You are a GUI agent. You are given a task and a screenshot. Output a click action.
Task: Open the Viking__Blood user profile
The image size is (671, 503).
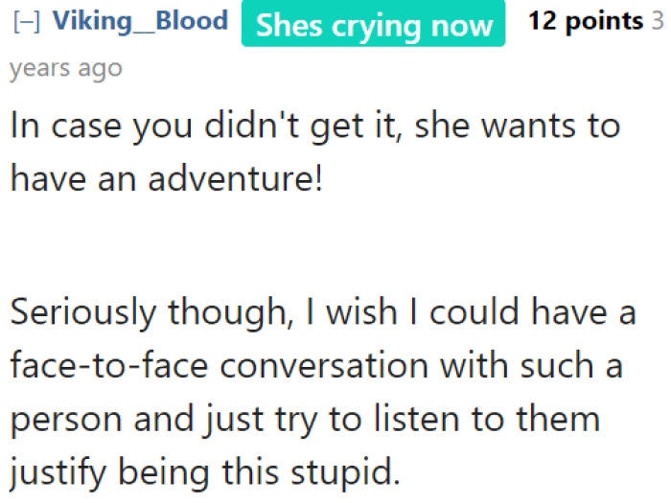(140, 21)
